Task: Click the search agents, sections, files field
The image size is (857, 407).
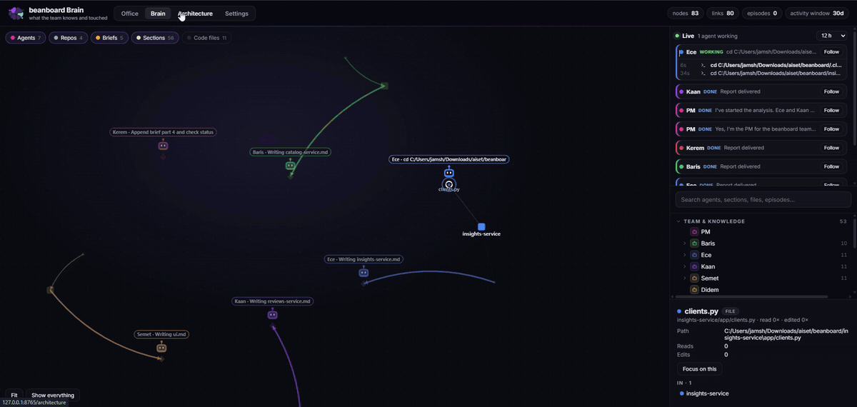Action: point(761,200)
